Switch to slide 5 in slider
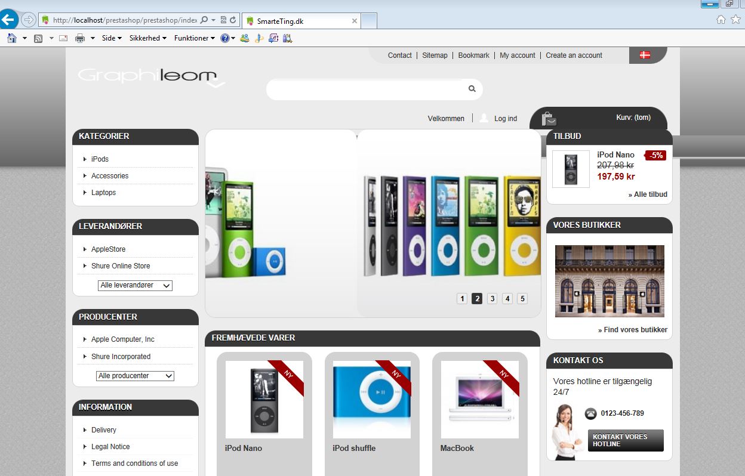 point(522,299)
